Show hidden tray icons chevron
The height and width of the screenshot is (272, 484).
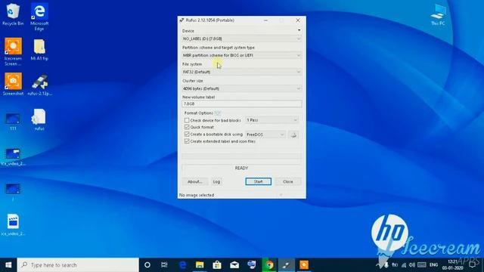(x=378, y=265)
